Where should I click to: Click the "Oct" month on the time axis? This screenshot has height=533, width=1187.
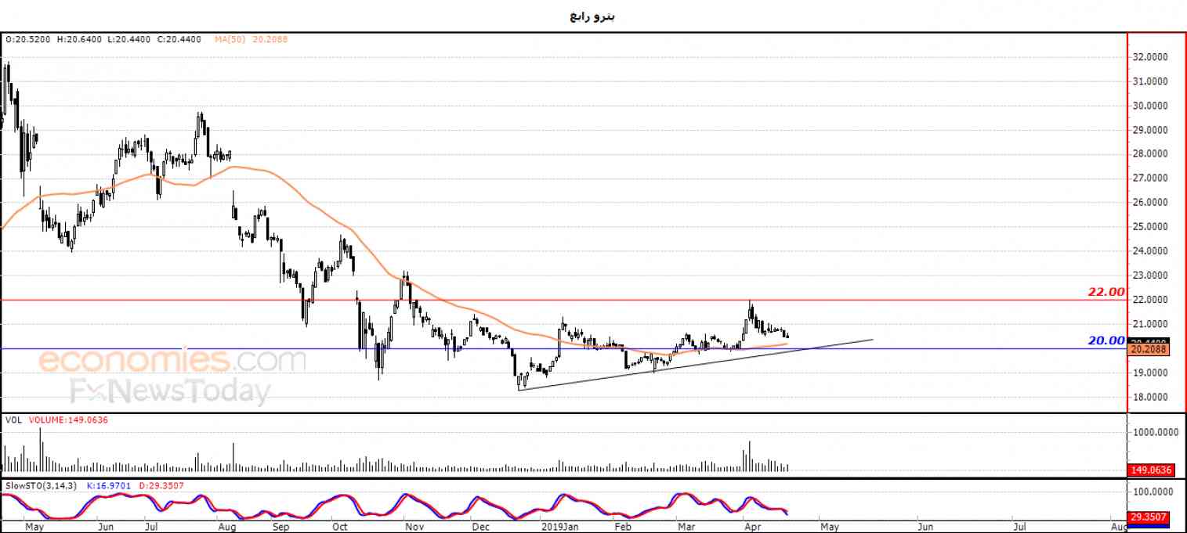click(x=340, y=528)
